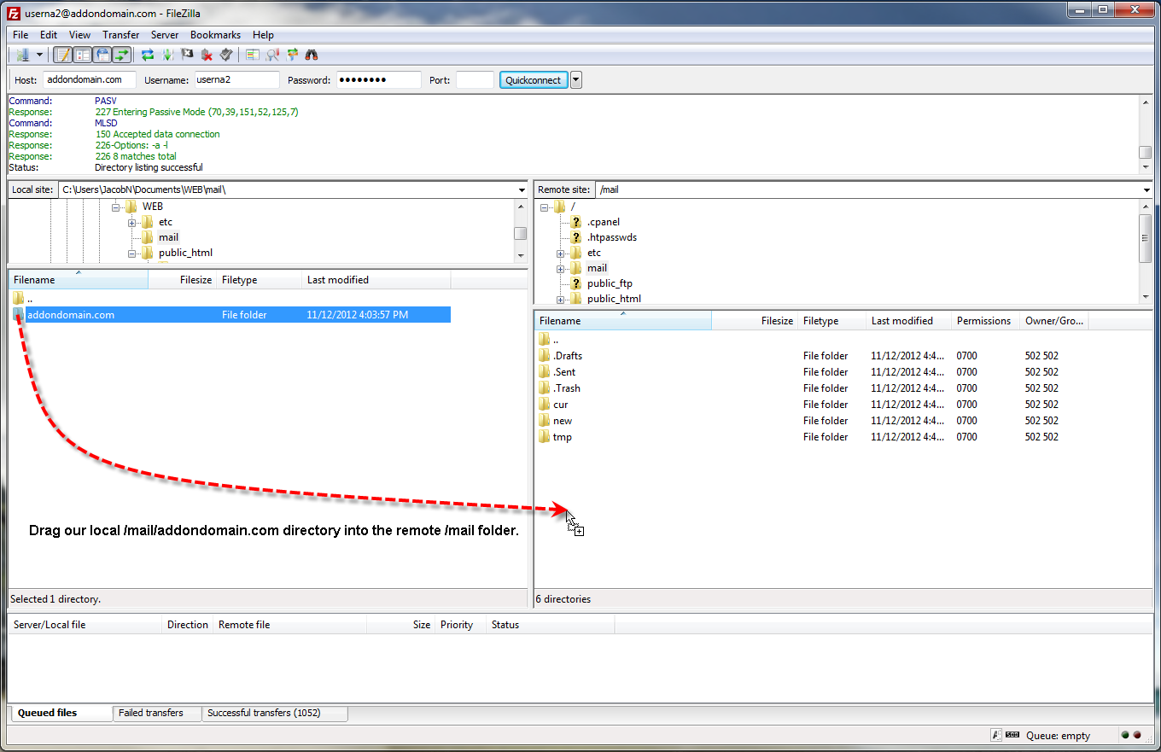Click the binoculars file search icon
The width and height of the screenshot is (1161, 752).
click(x=312, y=55)
